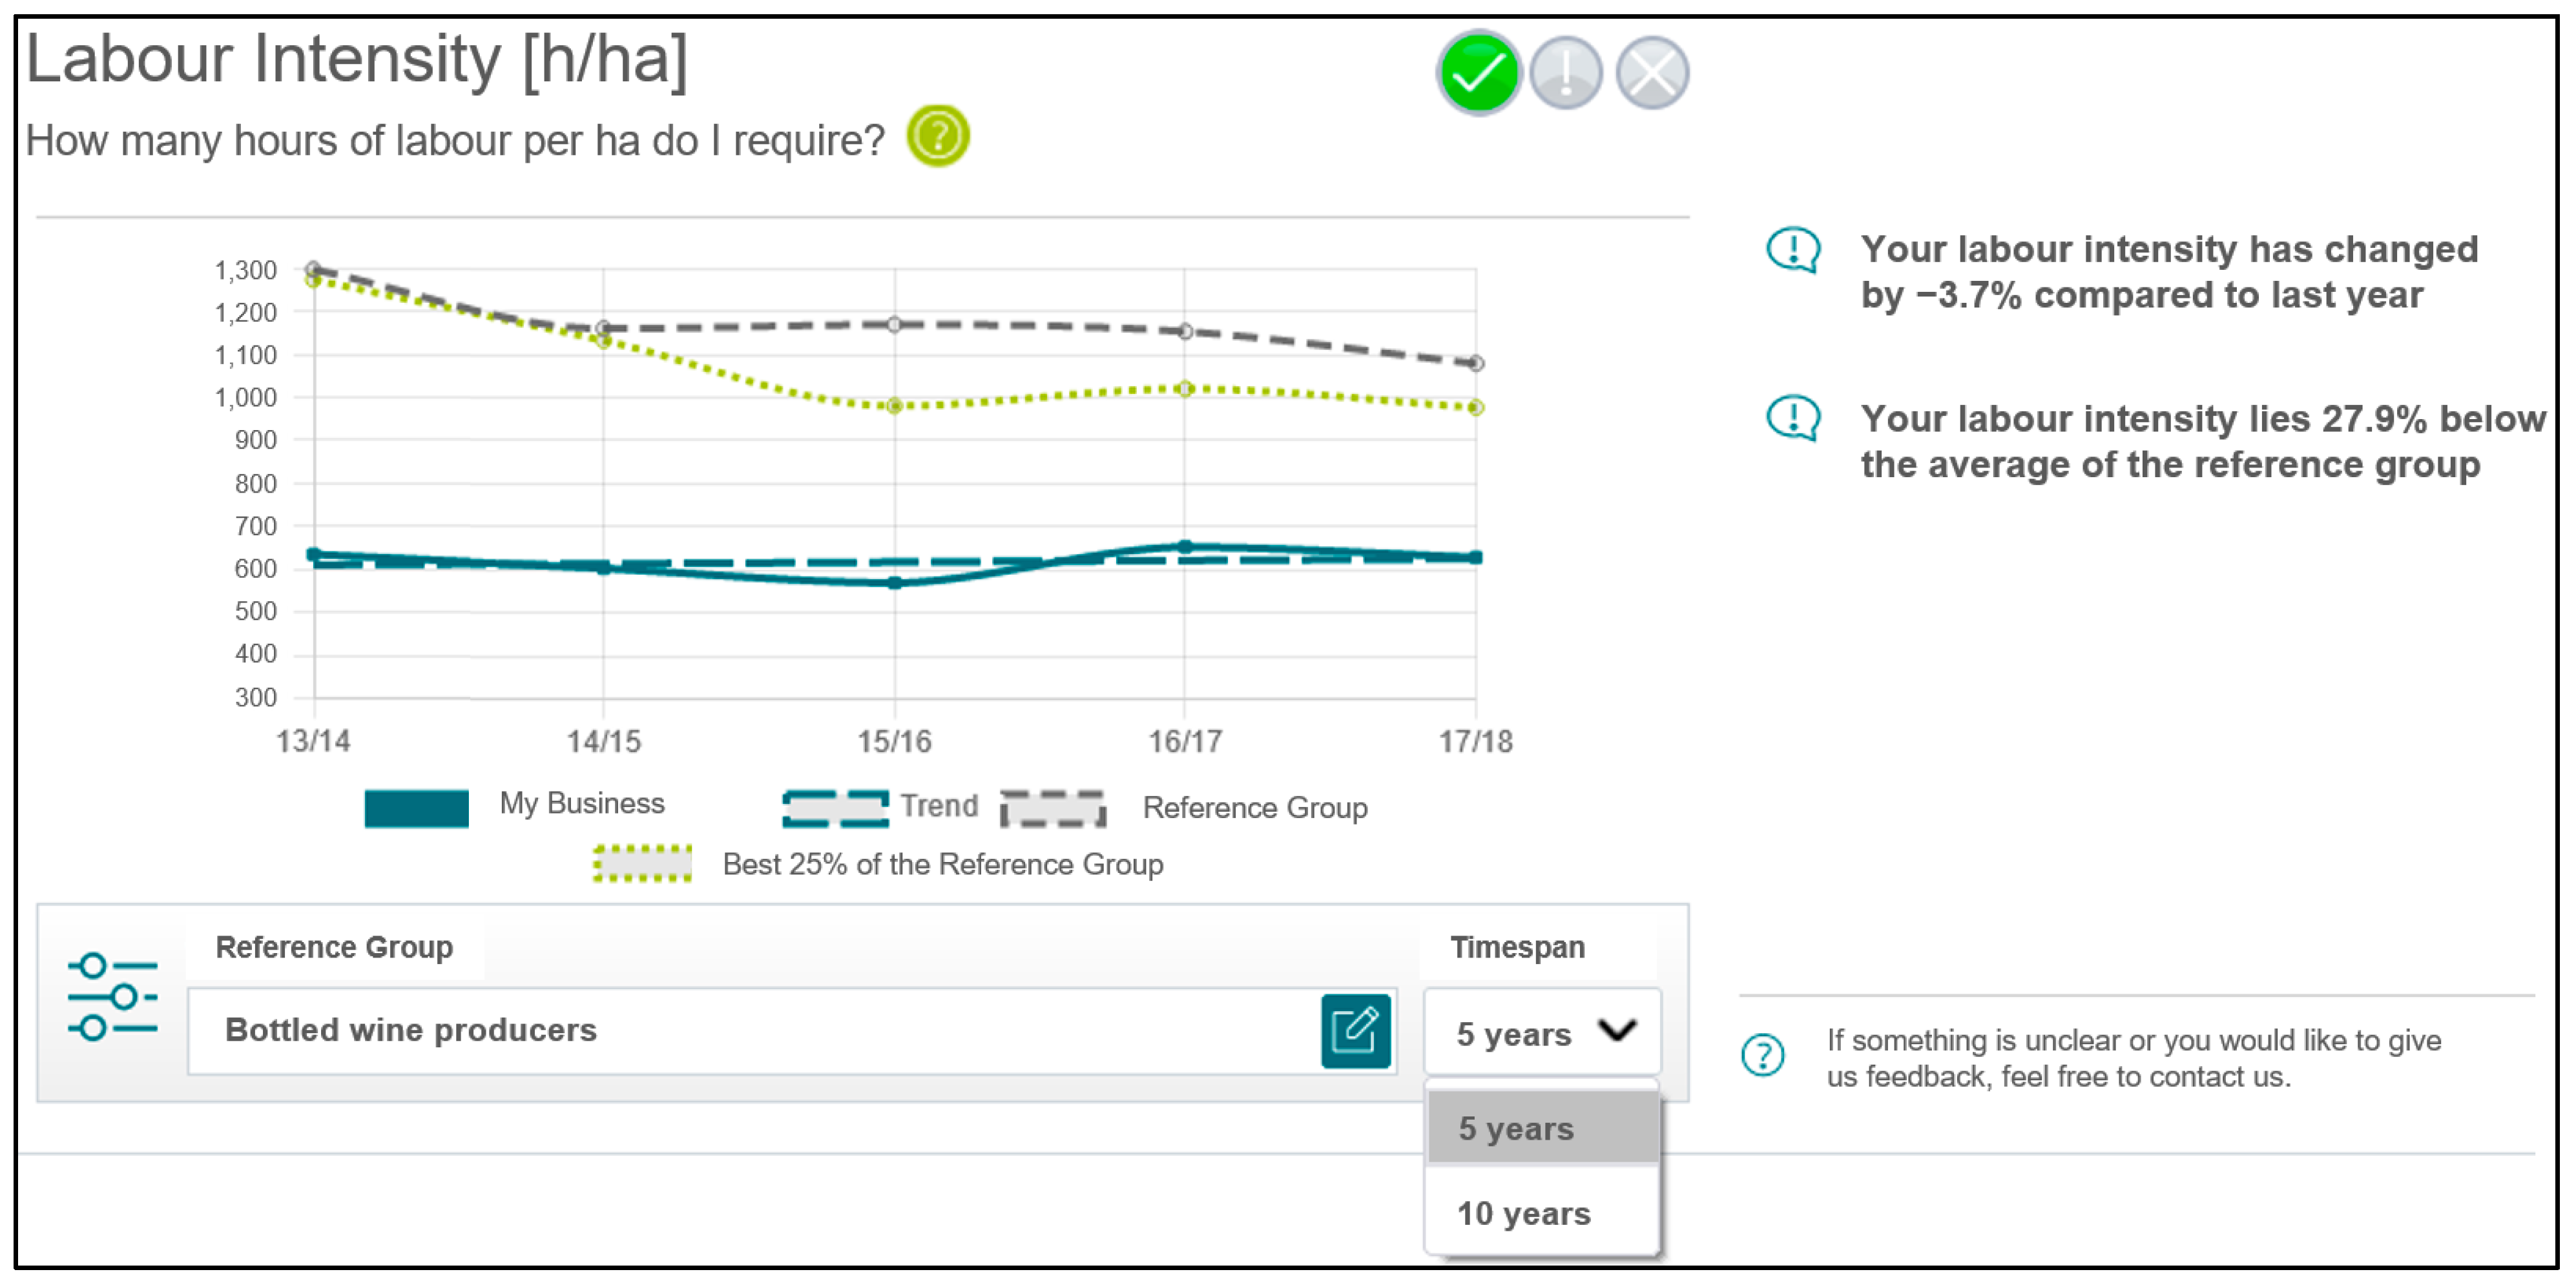Click the grey exclamation warning status icon
This screenshot has height=1283, width=2576.
[x=1565, y=73]
